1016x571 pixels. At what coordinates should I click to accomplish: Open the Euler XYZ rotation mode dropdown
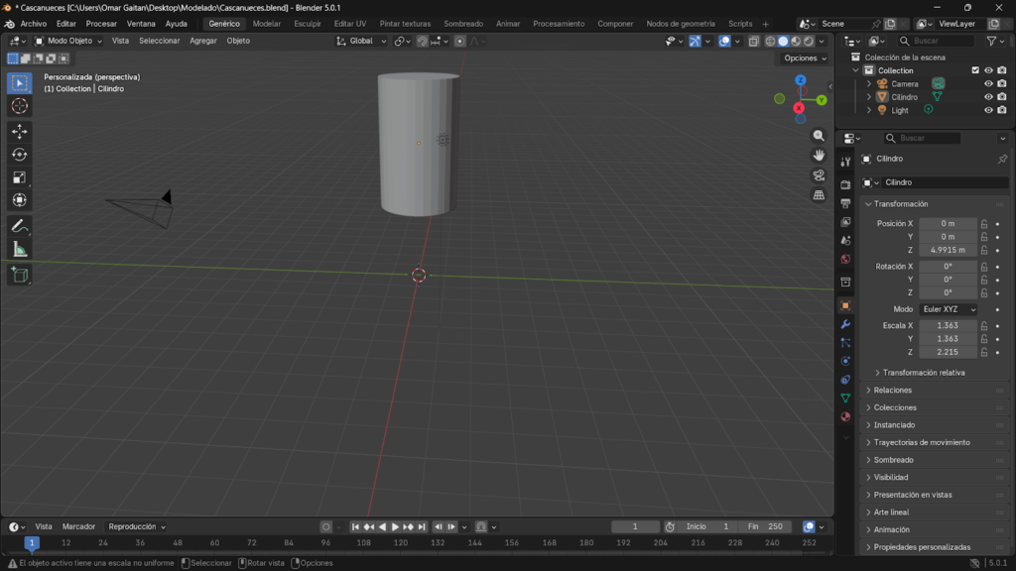click(x=949, y=309)
